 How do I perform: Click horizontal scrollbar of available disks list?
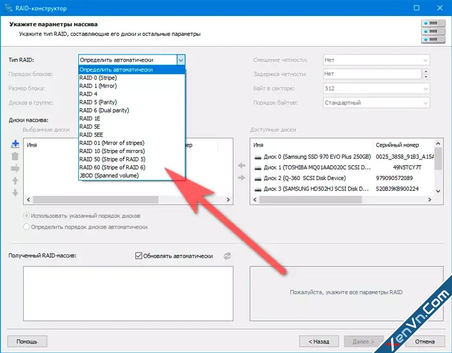click(x=310, y=199)
